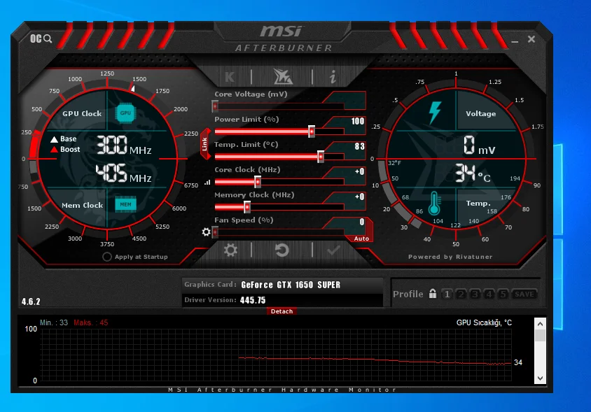Click the 4.6.2 version number
Image resolution: width=591 pixels, height=412 pixels.
point(31,301)
